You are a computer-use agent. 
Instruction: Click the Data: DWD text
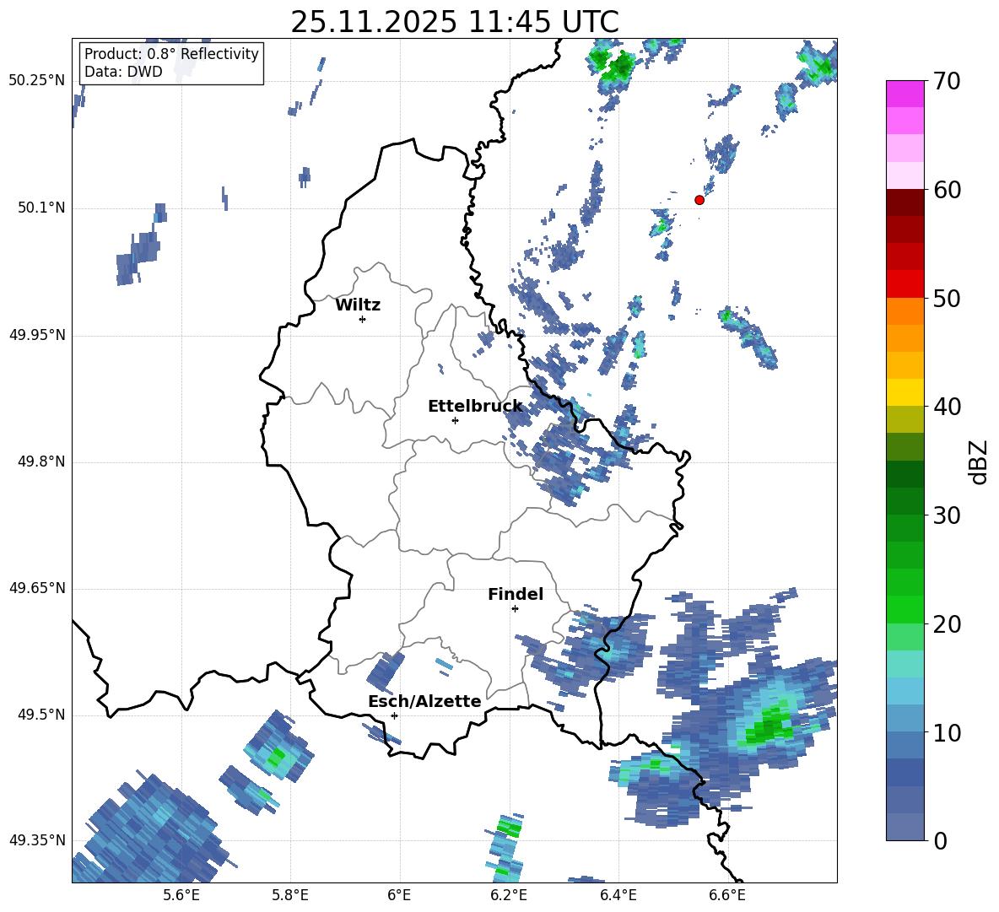tap(123, 72)
